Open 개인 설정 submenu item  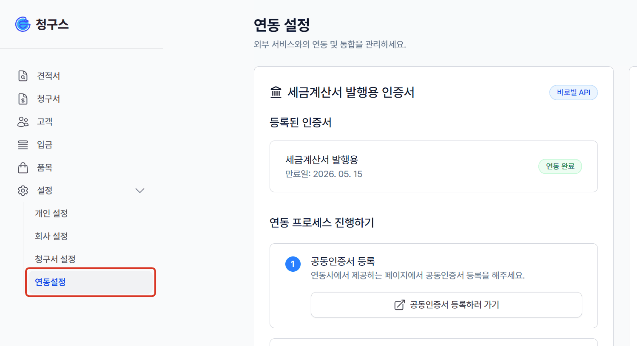51,213
